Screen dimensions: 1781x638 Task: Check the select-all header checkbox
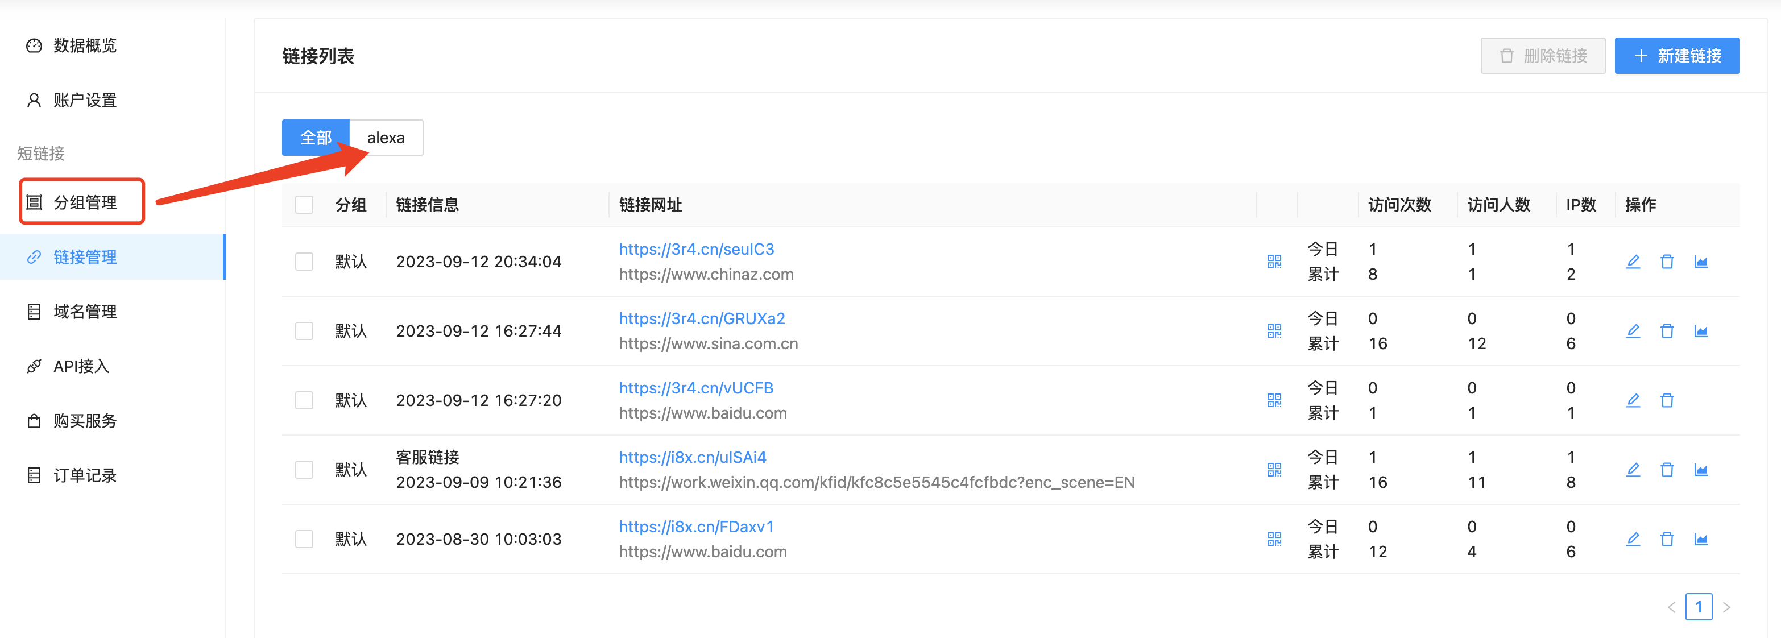click(304, 205)
